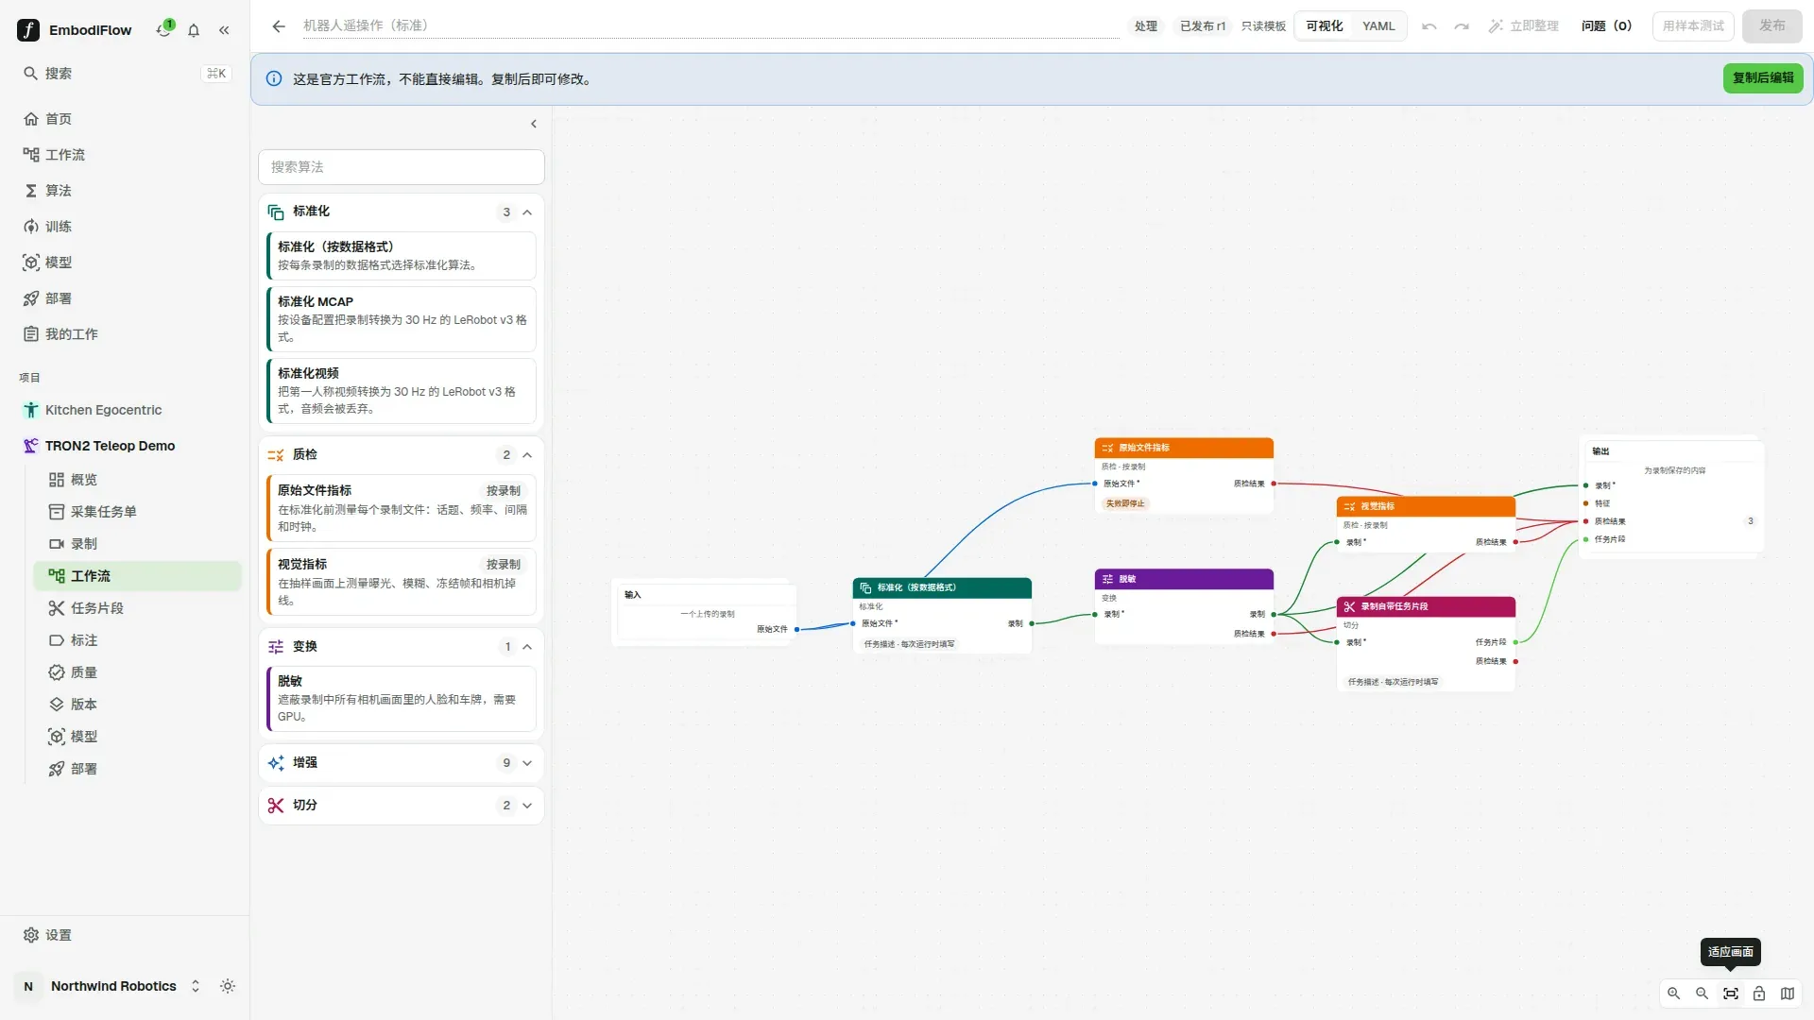Click the undo arrow icon
Screen dimensions: 1814x1020
pyautogui.click(x=1429, y=26)
